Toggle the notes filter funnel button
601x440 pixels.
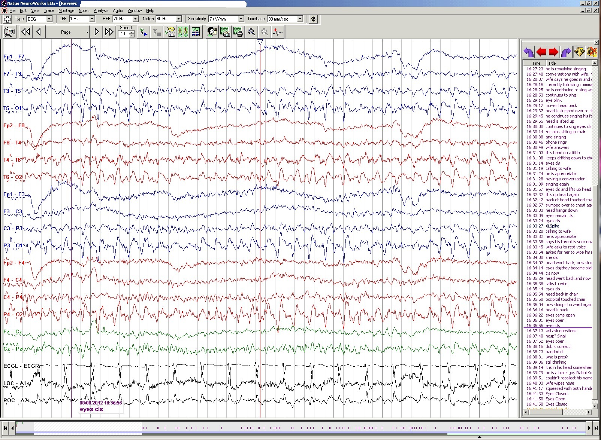click(x=579, y=52)
